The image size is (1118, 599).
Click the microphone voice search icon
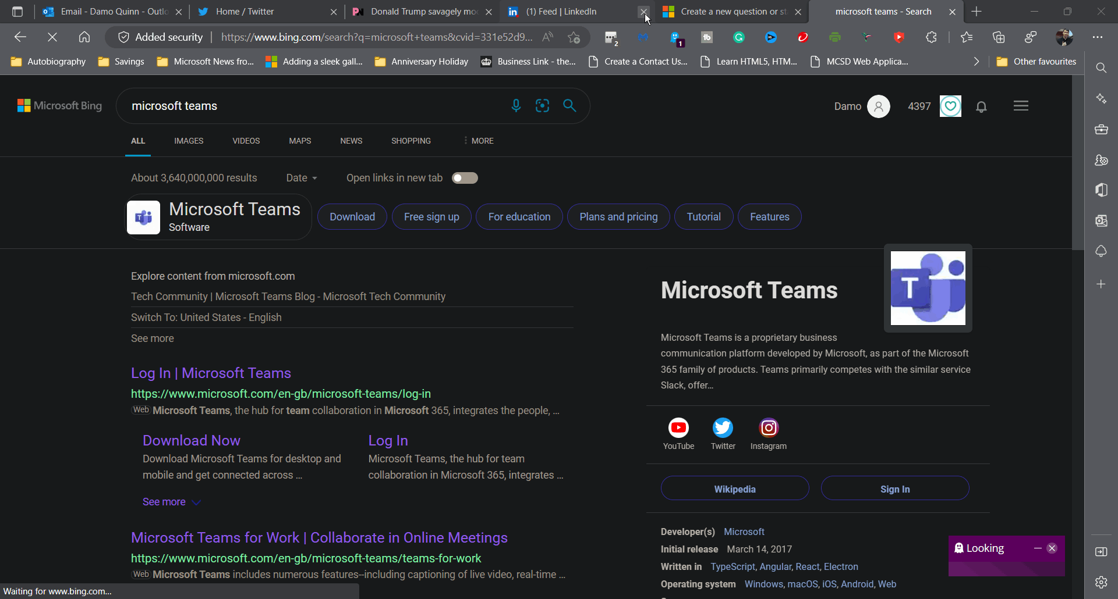point(516,106)
